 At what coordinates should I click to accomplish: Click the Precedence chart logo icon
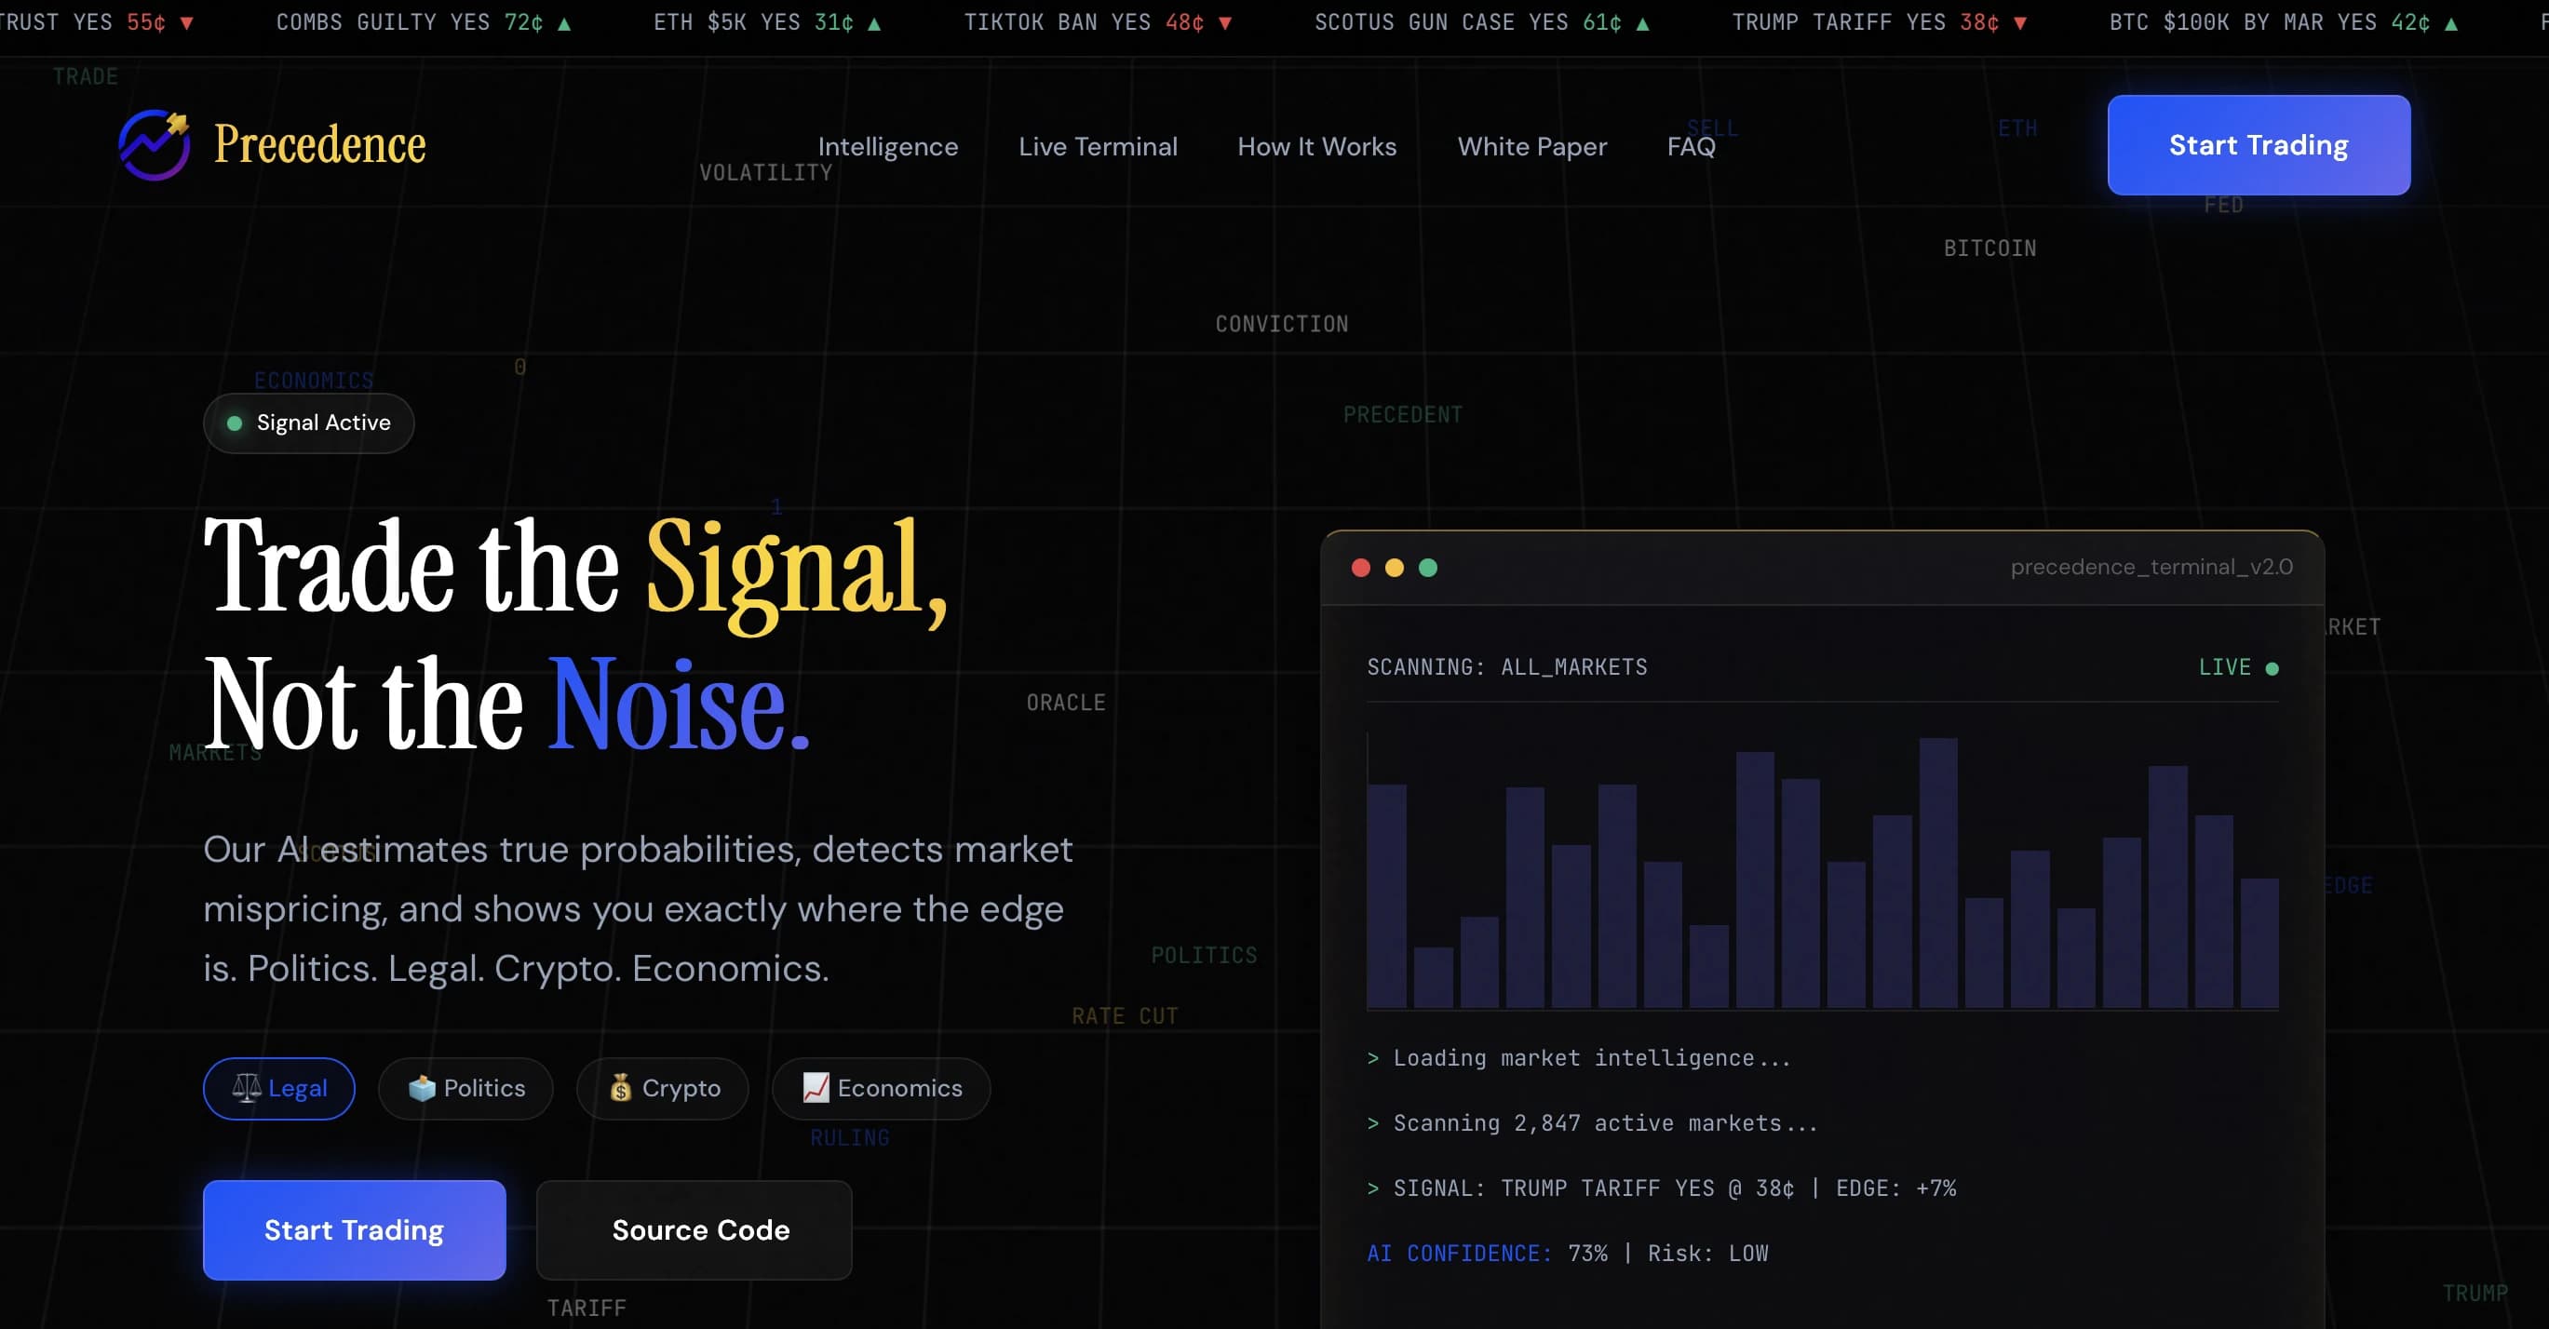click(x=155, y=144)
